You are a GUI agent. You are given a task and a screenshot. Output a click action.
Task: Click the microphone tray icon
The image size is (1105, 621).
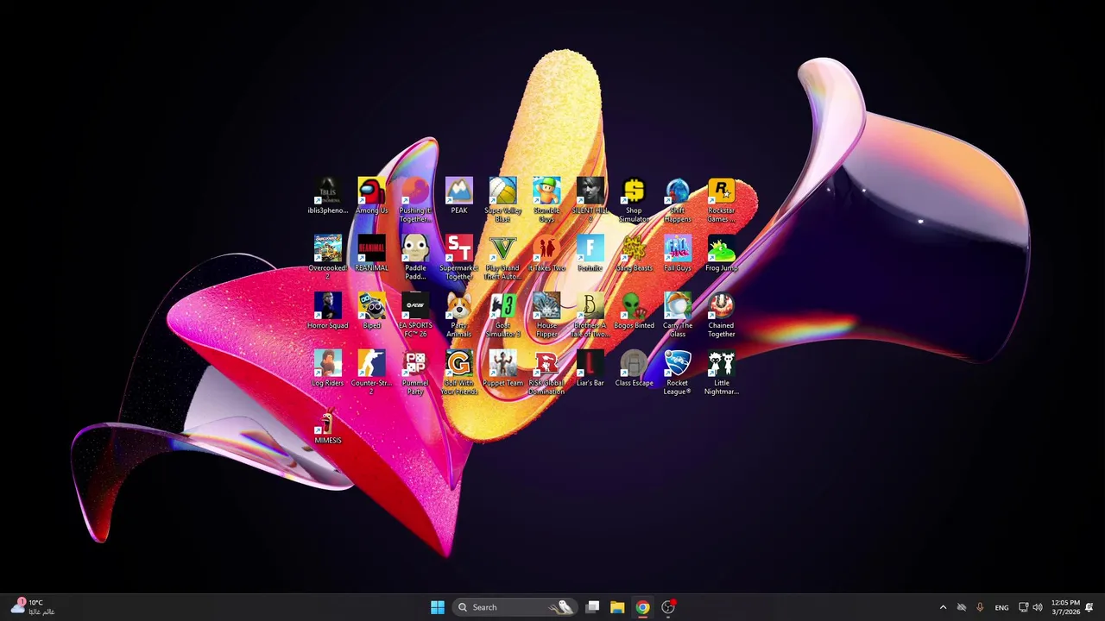[x=980, y=607]
